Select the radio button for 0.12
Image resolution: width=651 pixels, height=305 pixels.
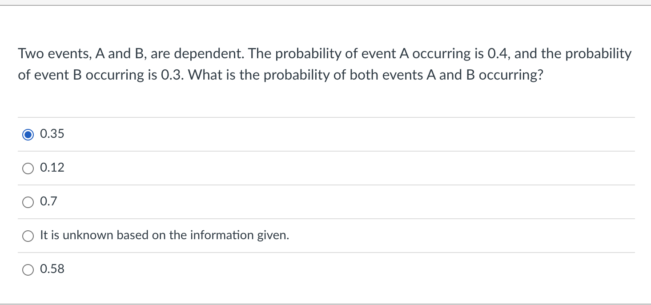(28, 168)
